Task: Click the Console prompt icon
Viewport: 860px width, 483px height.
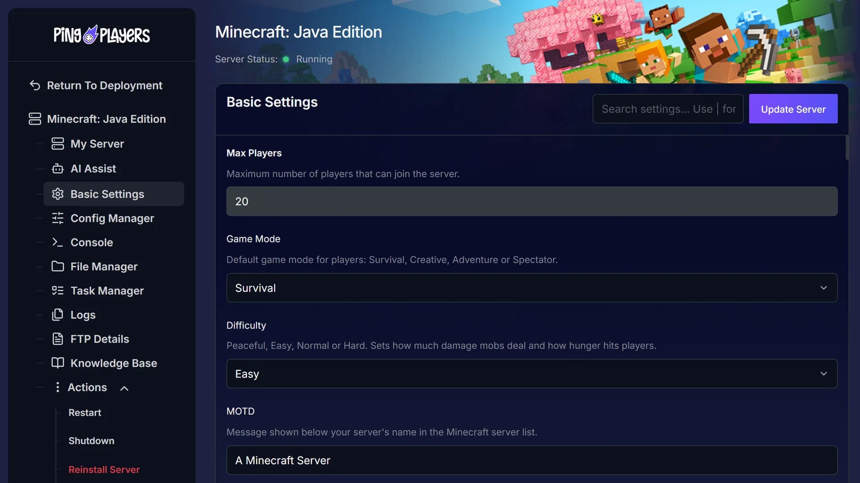Action: (58, 242)
